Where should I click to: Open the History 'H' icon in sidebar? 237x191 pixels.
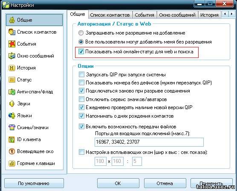coord(12,68)
